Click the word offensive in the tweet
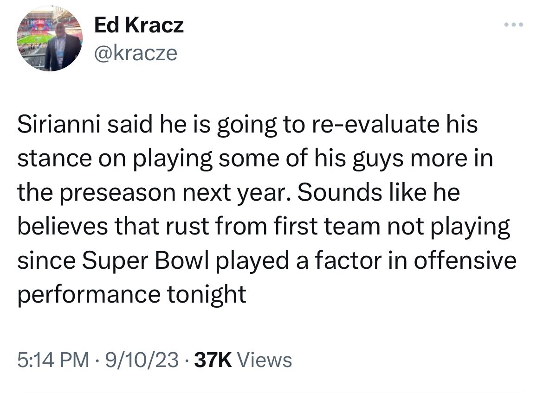 point(465,260)
